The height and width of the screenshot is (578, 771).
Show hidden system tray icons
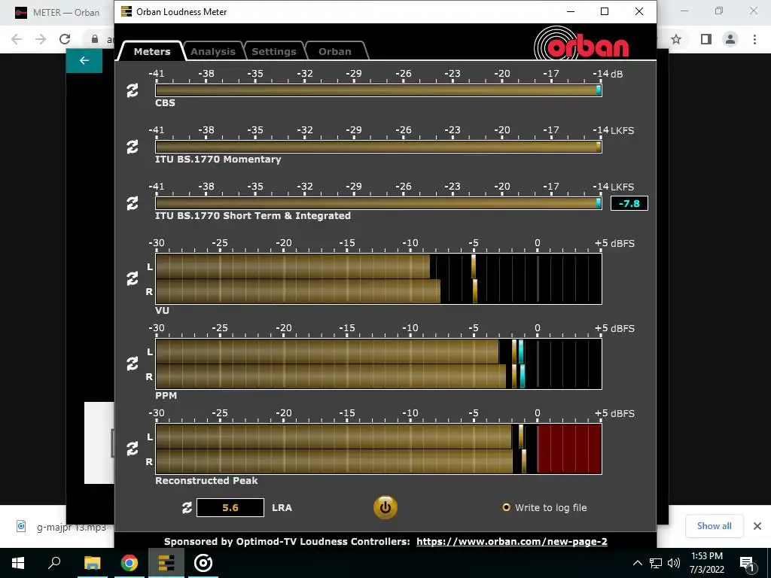pyautogui.click(x=637, y=563)
